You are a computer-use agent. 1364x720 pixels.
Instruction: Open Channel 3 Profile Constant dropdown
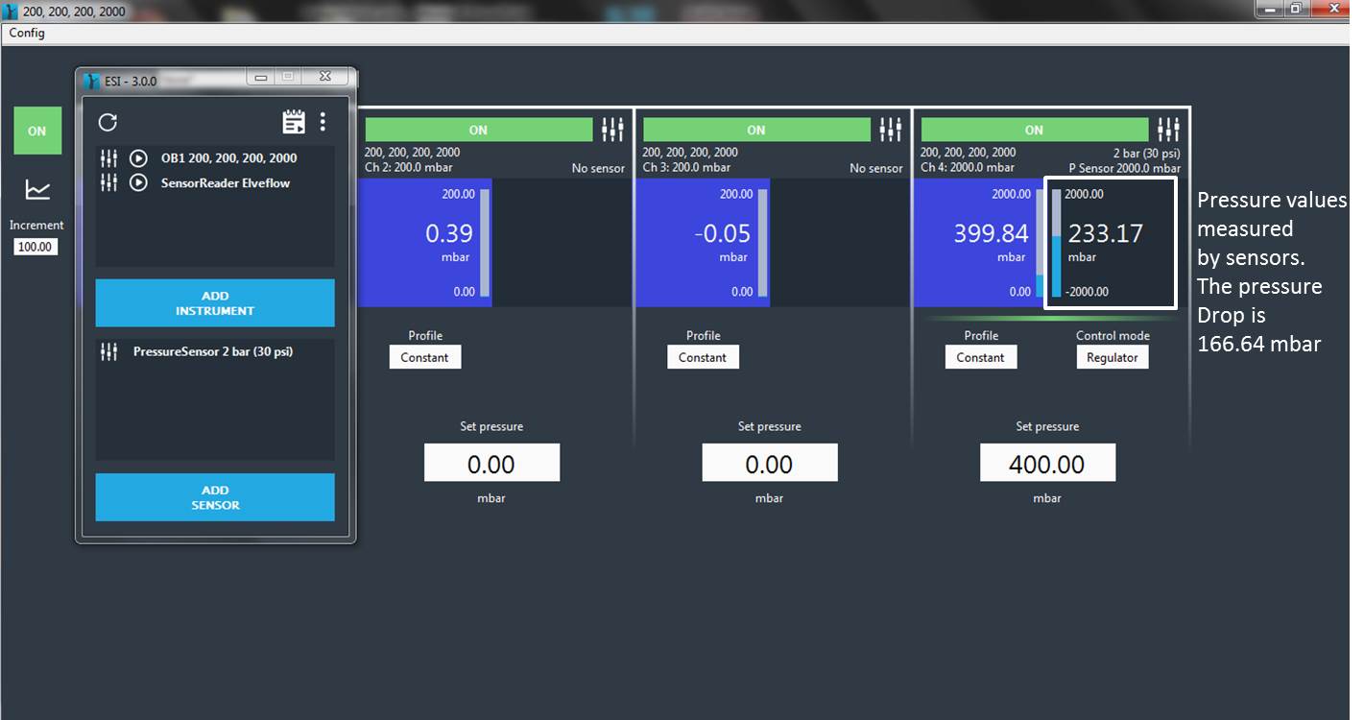pos(703,357)
